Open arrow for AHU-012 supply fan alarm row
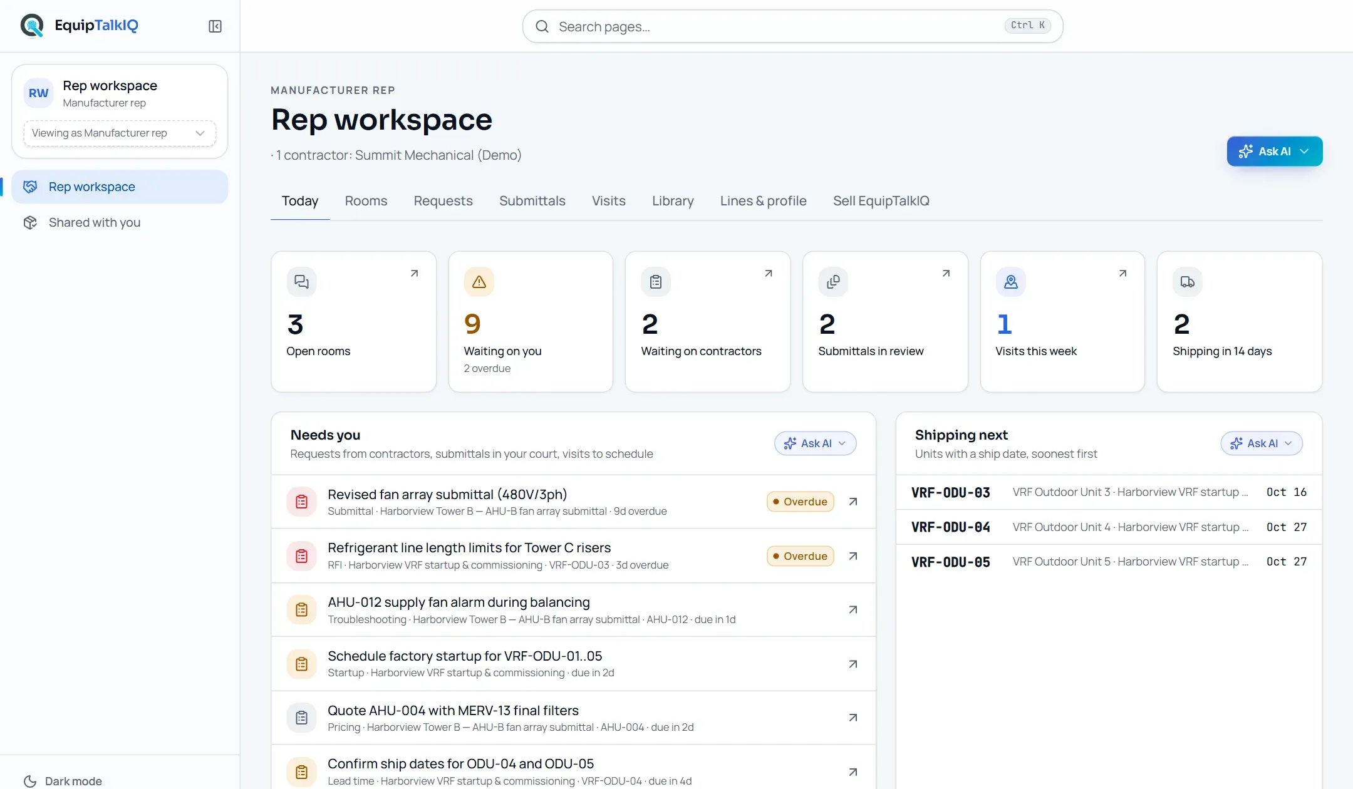 (853, 610)
